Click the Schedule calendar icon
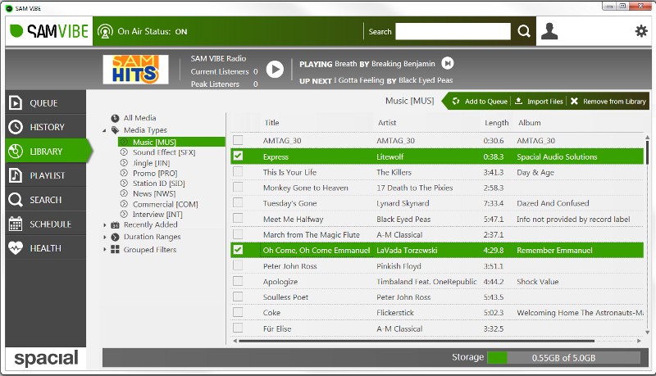This screenshot has width=656, height=376. (16, 224)
